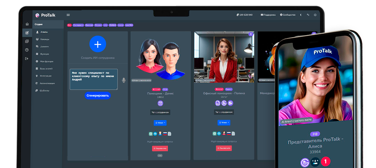This screenshot has height=168, width=376.
Task: Open the Home icon in the left rail
Action: point(27,24)
